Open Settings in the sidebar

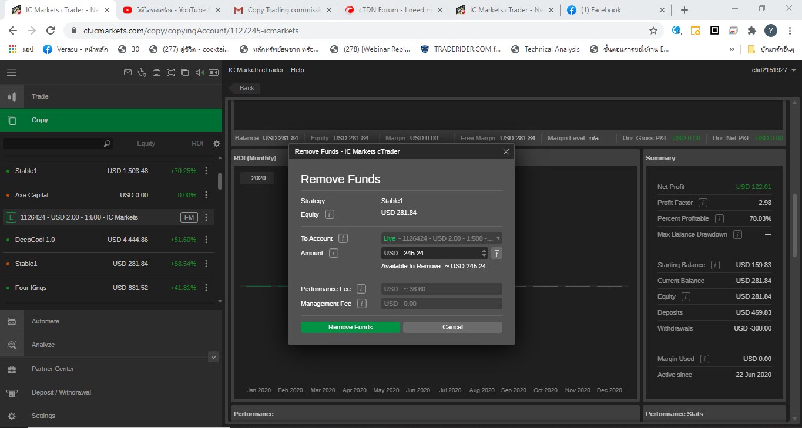point(111,416)
